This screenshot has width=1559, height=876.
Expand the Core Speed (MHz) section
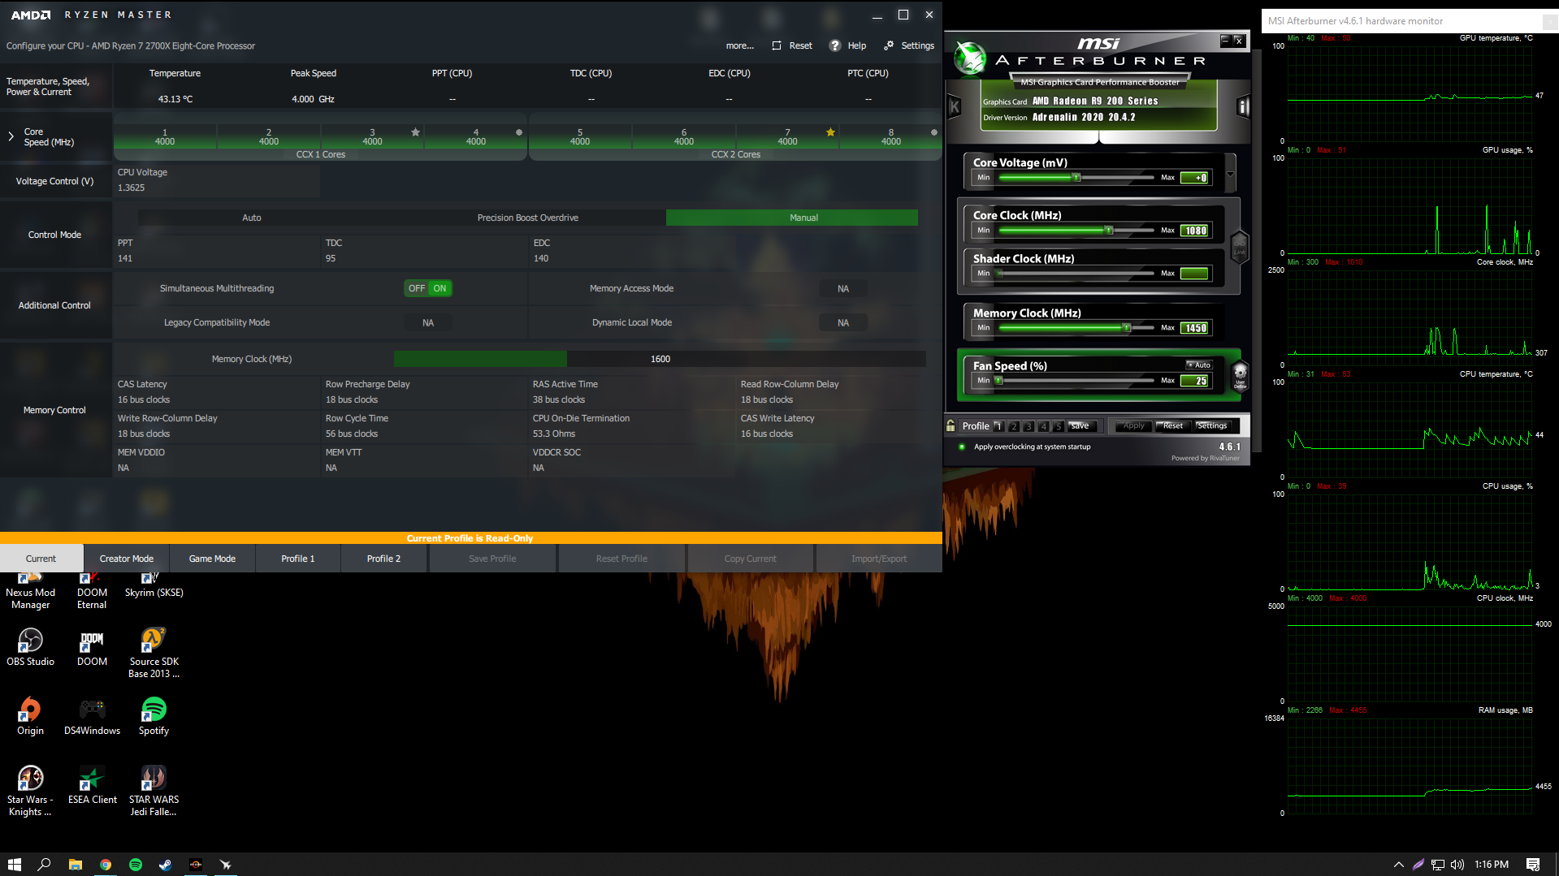[11, 136]
